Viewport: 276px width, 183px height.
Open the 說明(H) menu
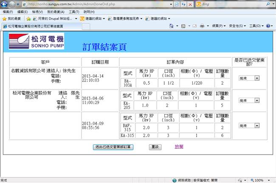89,12
